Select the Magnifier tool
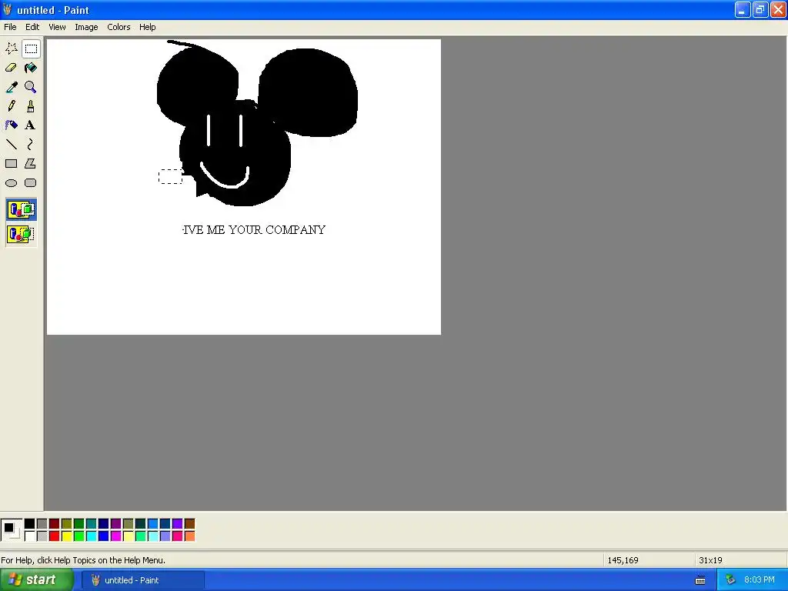788x591 pixels. coord(31,87)
